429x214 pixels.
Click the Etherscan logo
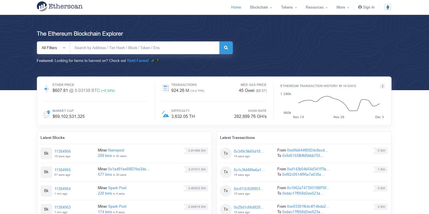(59, 6)
